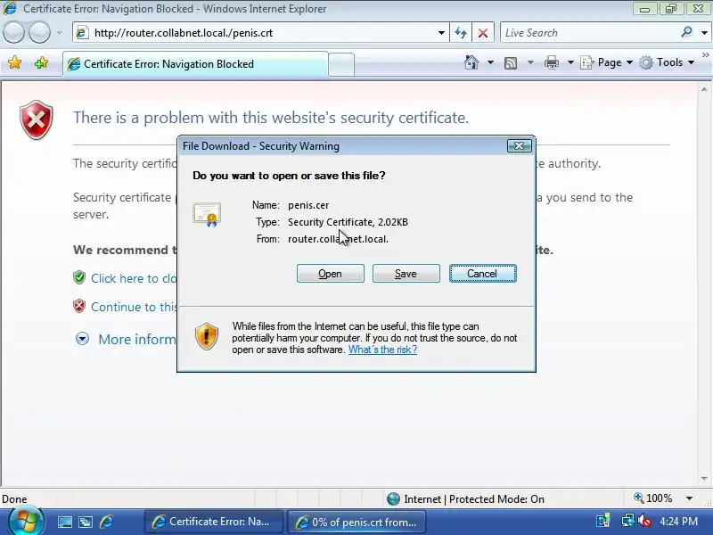Click the Windows Start orb
The width and height of the screenshot is (713, 535).
point(26,521)
